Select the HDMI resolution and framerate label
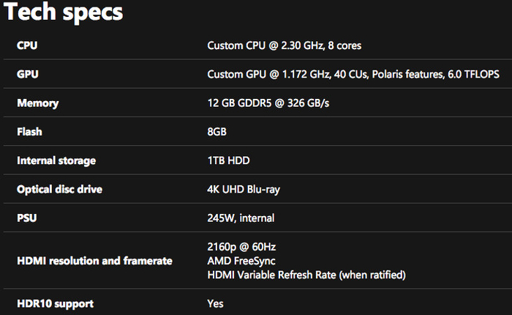This screenshot has height=315, width=512. point(94,260)
